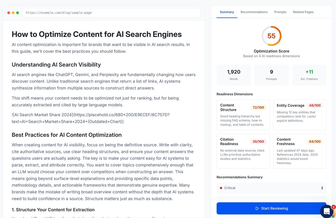Click the green window dot

tap(17, 13)
